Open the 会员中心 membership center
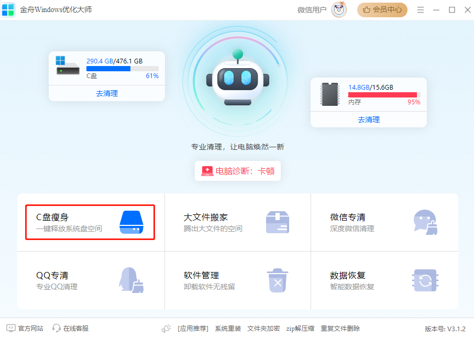This screenshot has height=337, width=474. click(382, 9)
